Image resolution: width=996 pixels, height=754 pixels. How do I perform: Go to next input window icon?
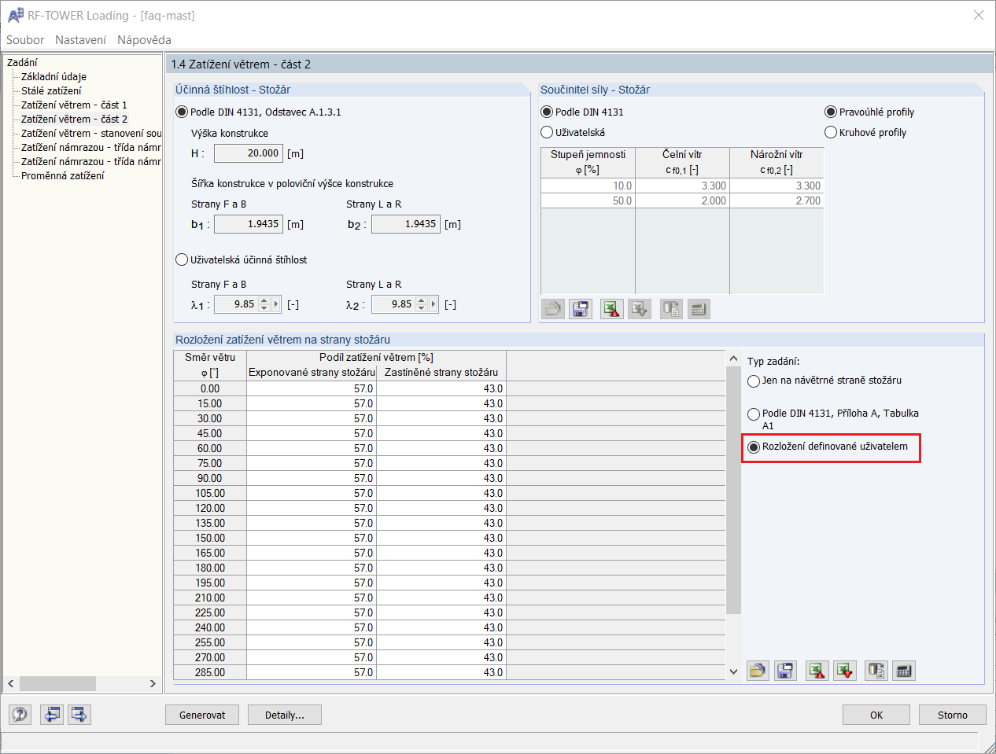[79, 714]
